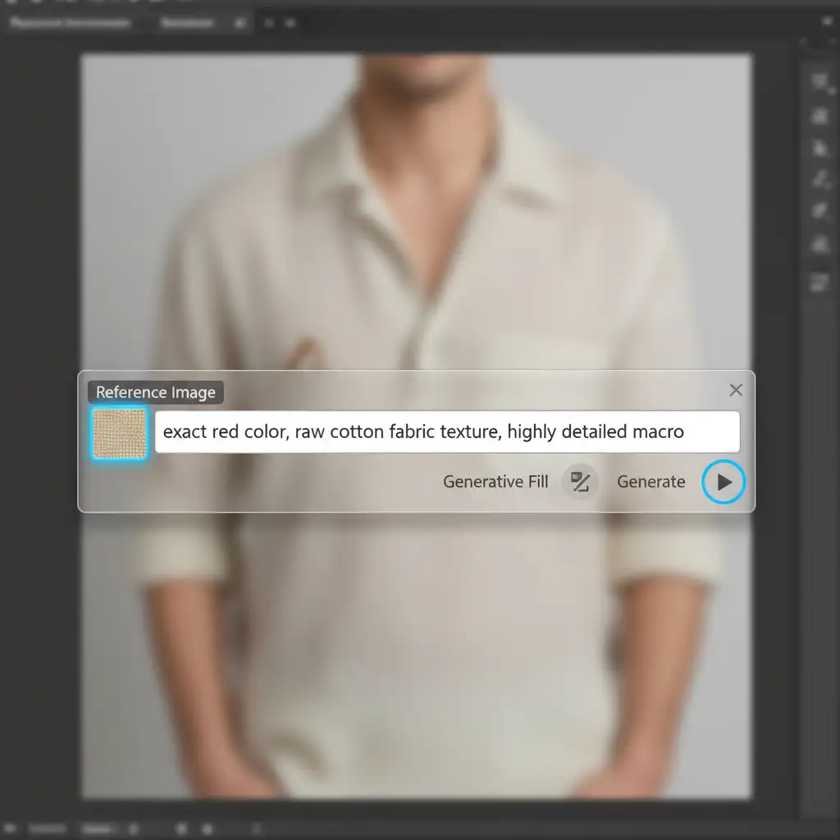
Task: Select the Reference Image fabric swatch thumbnail
Action: click(x=119, y=432)
